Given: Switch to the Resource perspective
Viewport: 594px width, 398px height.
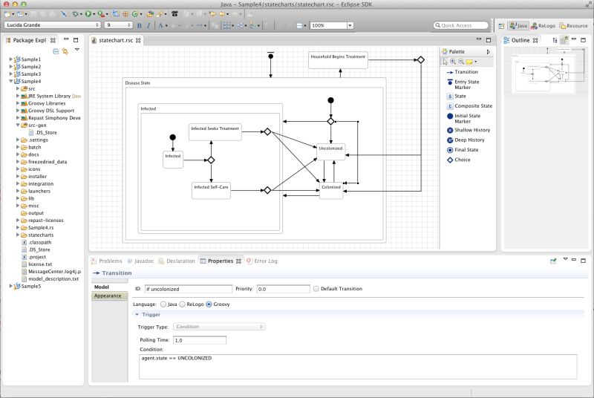Looking at the screenshot, I should click(x=573, y=26).
